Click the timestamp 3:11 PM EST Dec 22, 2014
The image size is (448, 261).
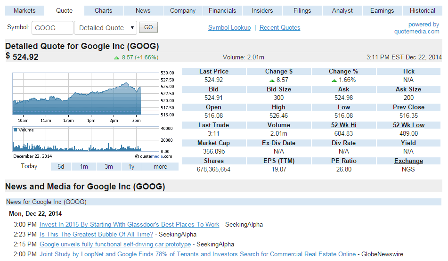[404, 57]
